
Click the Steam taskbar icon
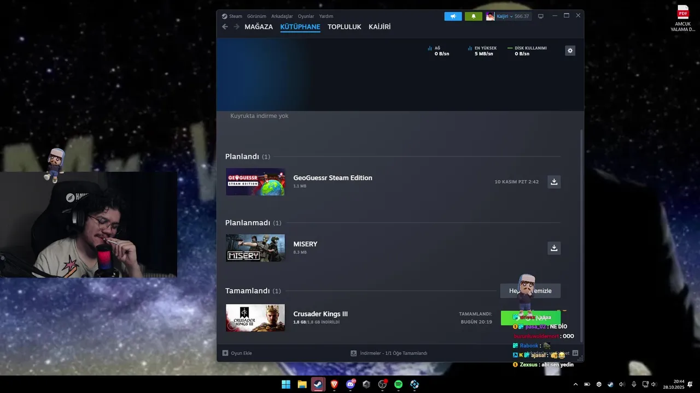click(x=318, y=384)
